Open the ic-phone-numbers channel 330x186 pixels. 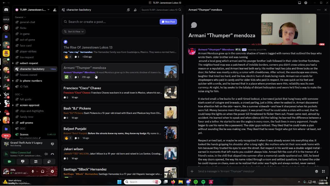coord(36,81)
